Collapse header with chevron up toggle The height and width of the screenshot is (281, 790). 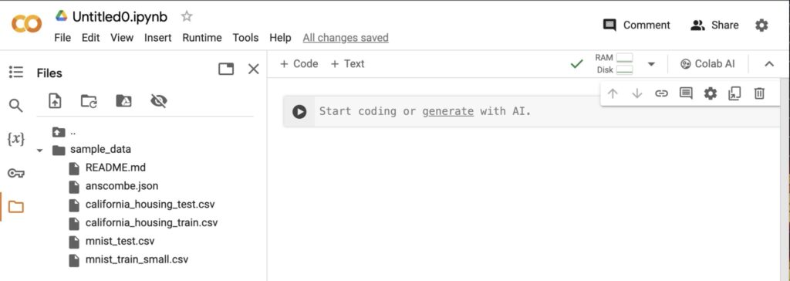(x=769, y=64)
